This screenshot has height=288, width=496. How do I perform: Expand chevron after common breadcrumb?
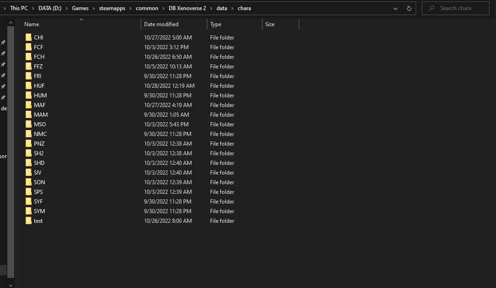click(163, 9)
